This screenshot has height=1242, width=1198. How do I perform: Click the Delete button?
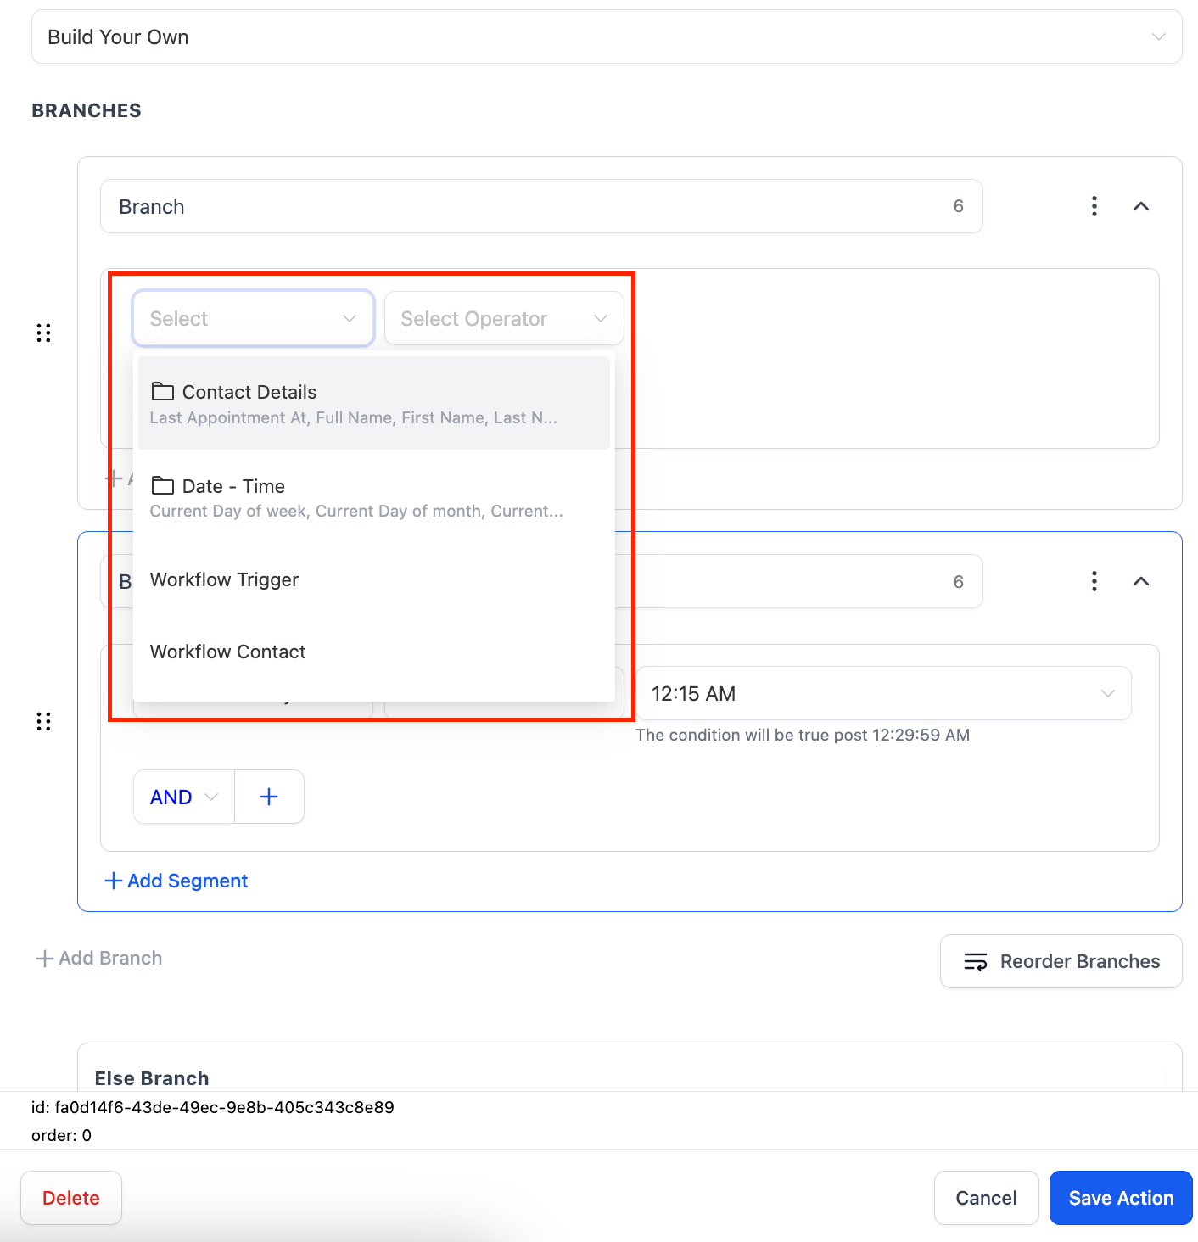point(71,1198)
